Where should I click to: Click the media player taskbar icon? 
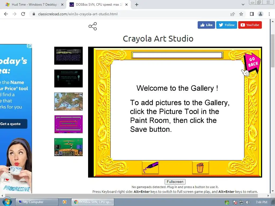click(x=64, y=202)
